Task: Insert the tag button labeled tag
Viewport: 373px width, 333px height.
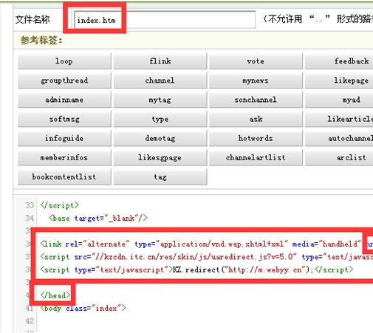Action: 160,176
